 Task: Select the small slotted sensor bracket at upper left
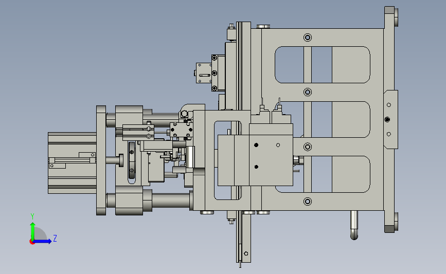click(204, 73)
